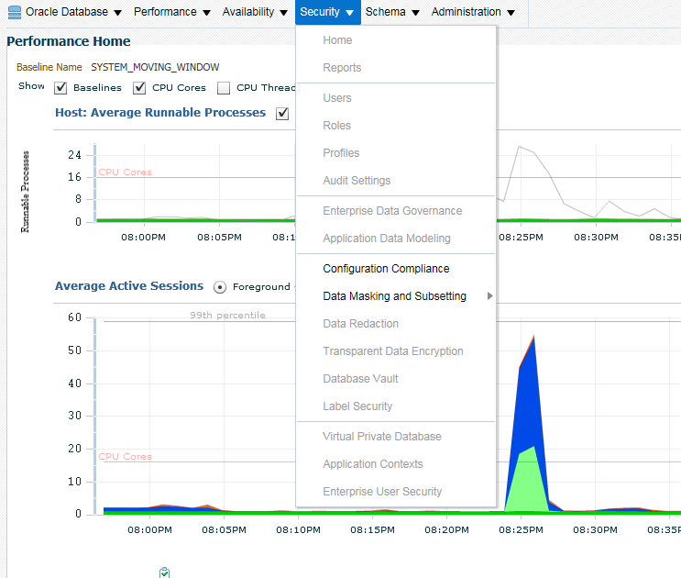Expand Data Masking and Subsetting submenu arrow
This screenshot has height=578, width=681.
[490, 296]
